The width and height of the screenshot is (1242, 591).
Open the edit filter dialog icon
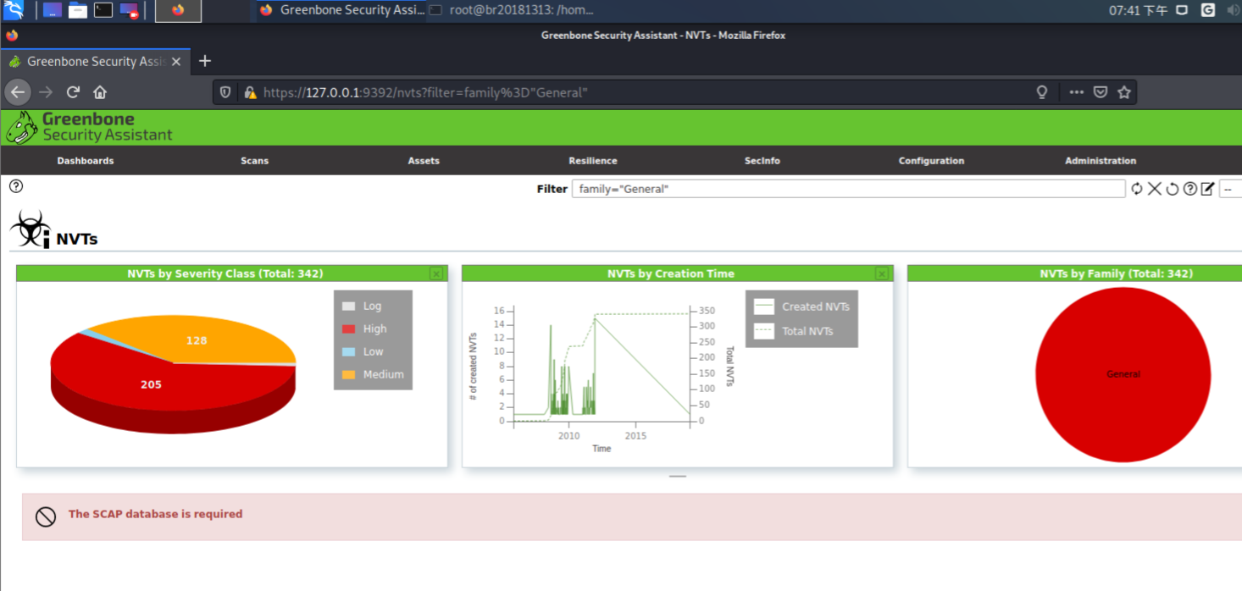1207,189
